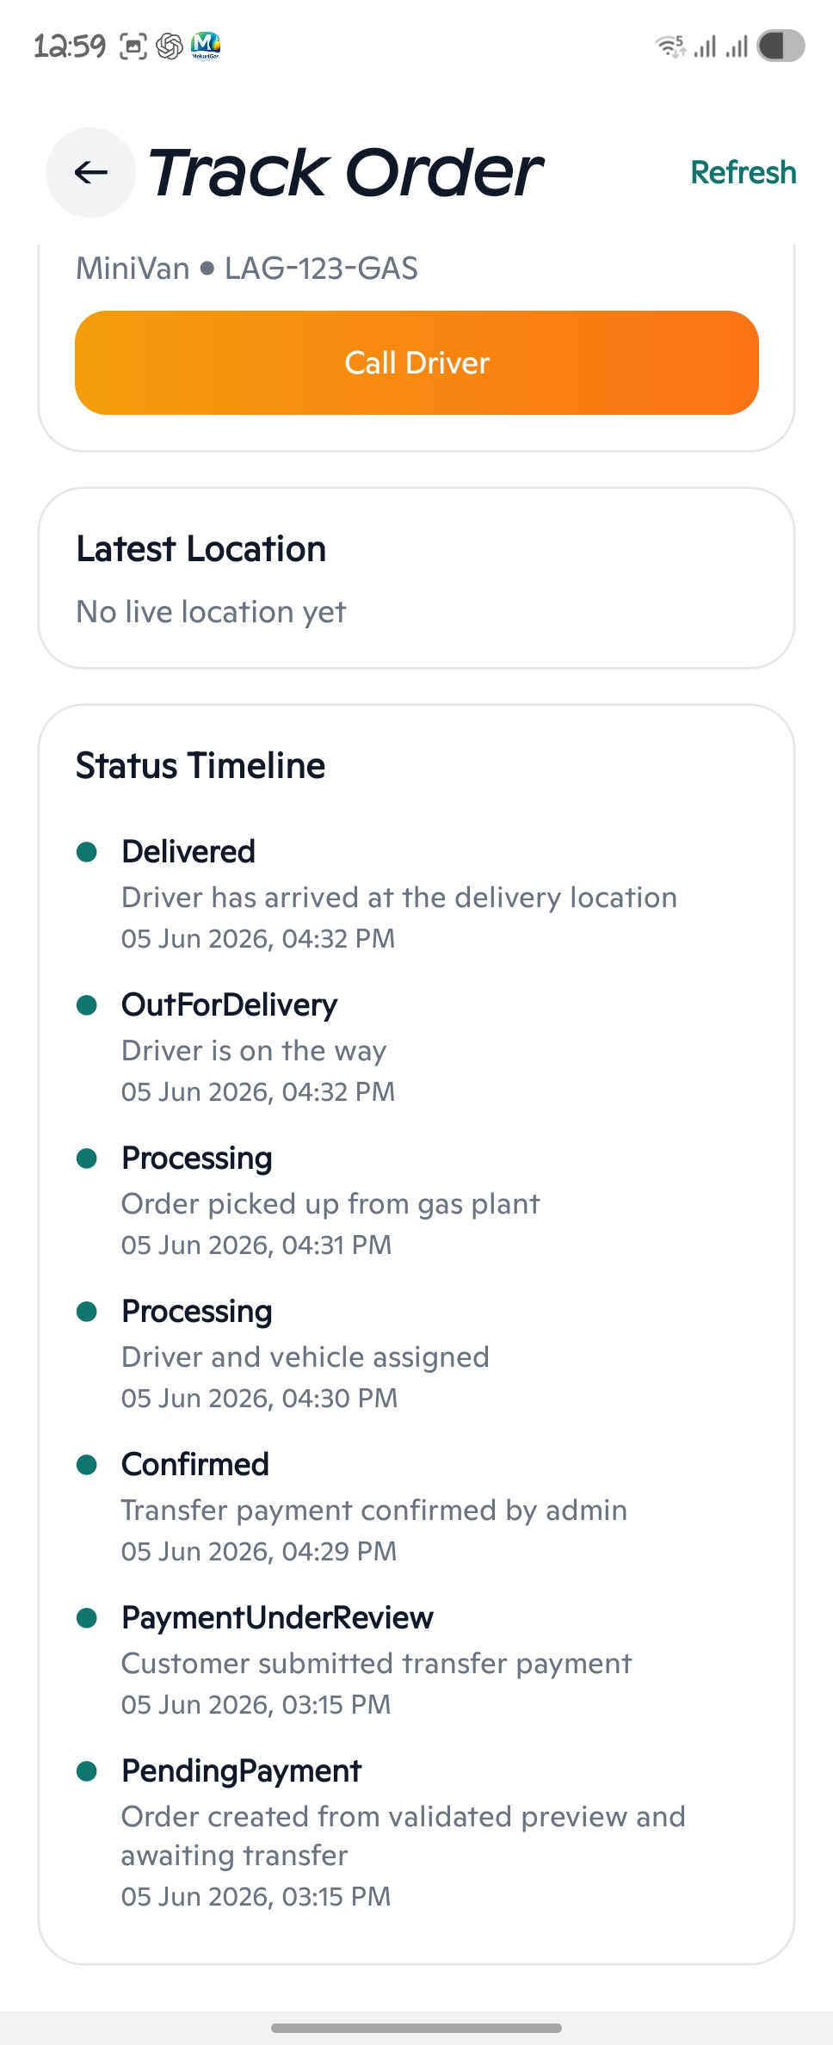This screenshot has height=2045, width=833.
Task: Open the ChatGPT notification icon in status bar
Action: click(x=170, y=46)
